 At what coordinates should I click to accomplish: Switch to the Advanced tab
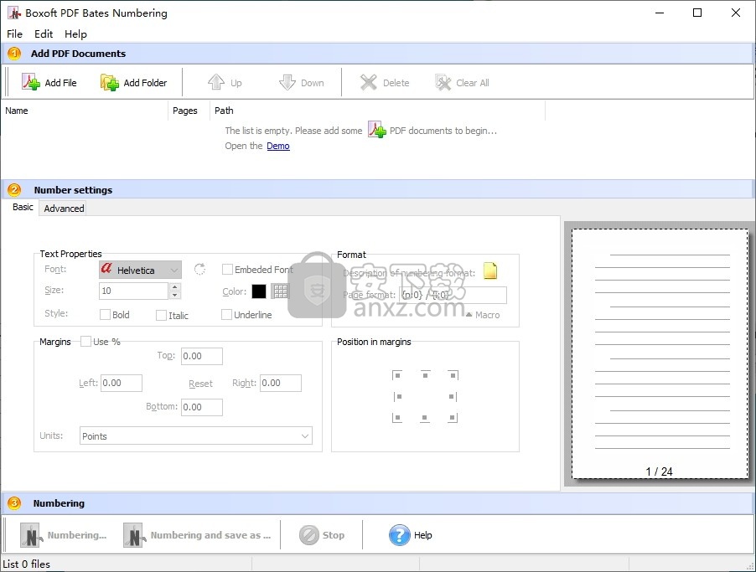(64, 209)
